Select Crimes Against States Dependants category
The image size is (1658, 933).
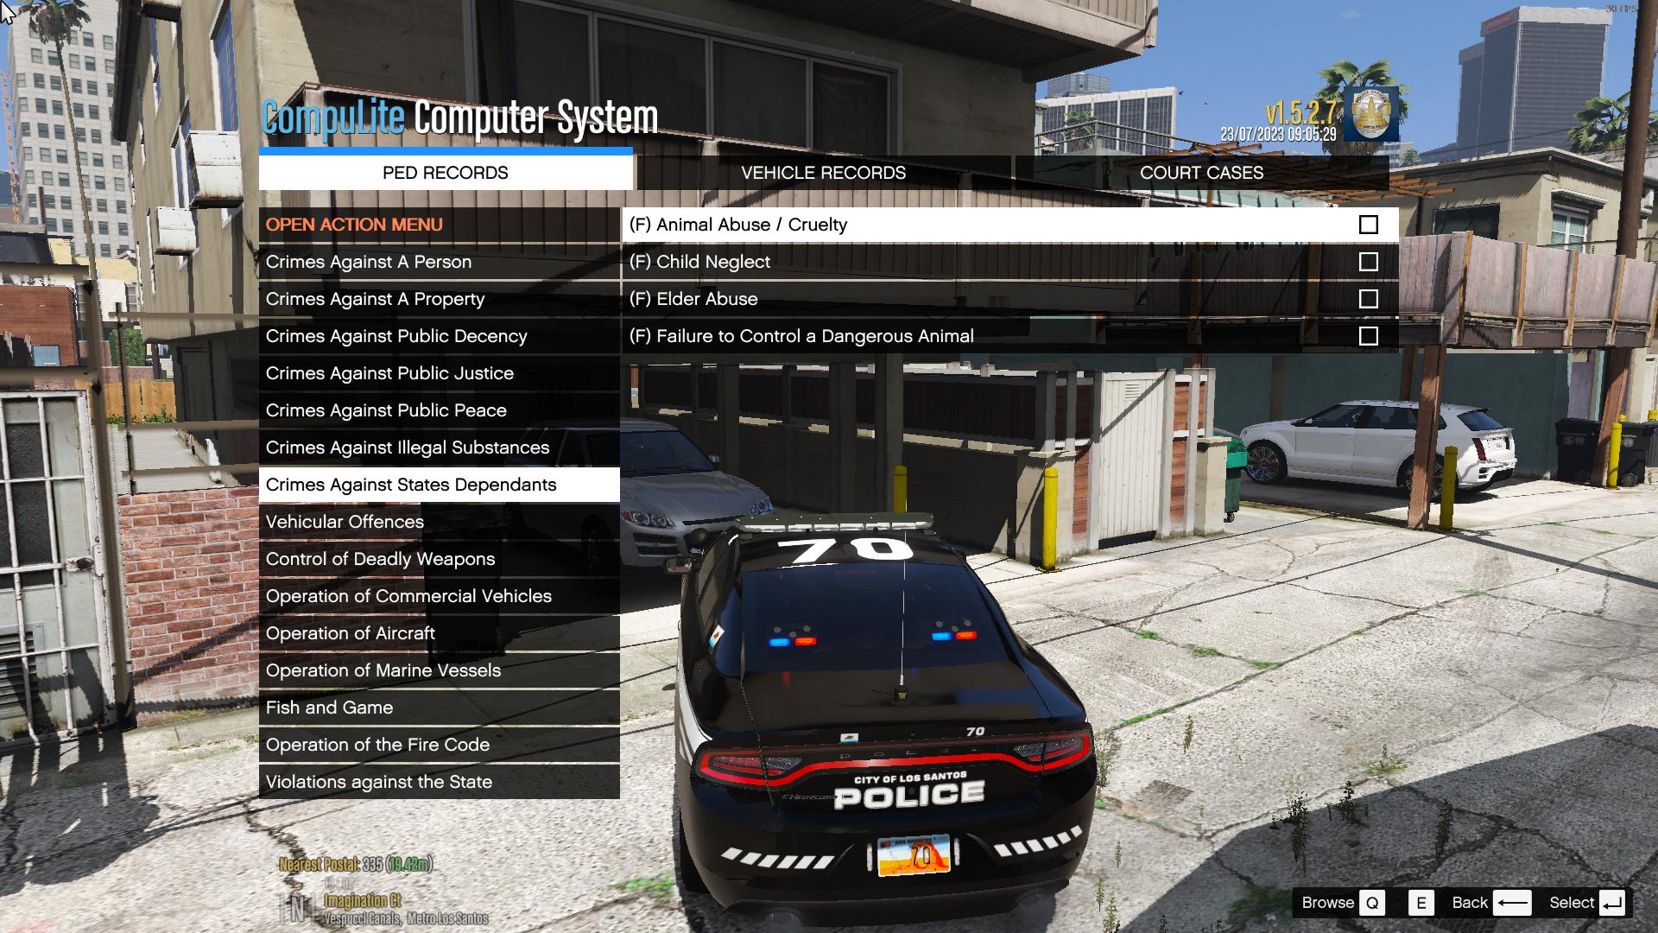pyautogui.click(x=411, y=484)
